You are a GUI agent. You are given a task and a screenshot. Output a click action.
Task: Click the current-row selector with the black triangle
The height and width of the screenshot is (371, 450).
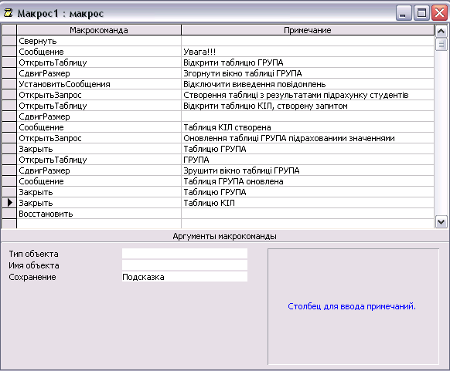coord(9,203)
